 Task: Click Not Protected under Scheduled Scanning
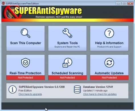pos(67,78)
